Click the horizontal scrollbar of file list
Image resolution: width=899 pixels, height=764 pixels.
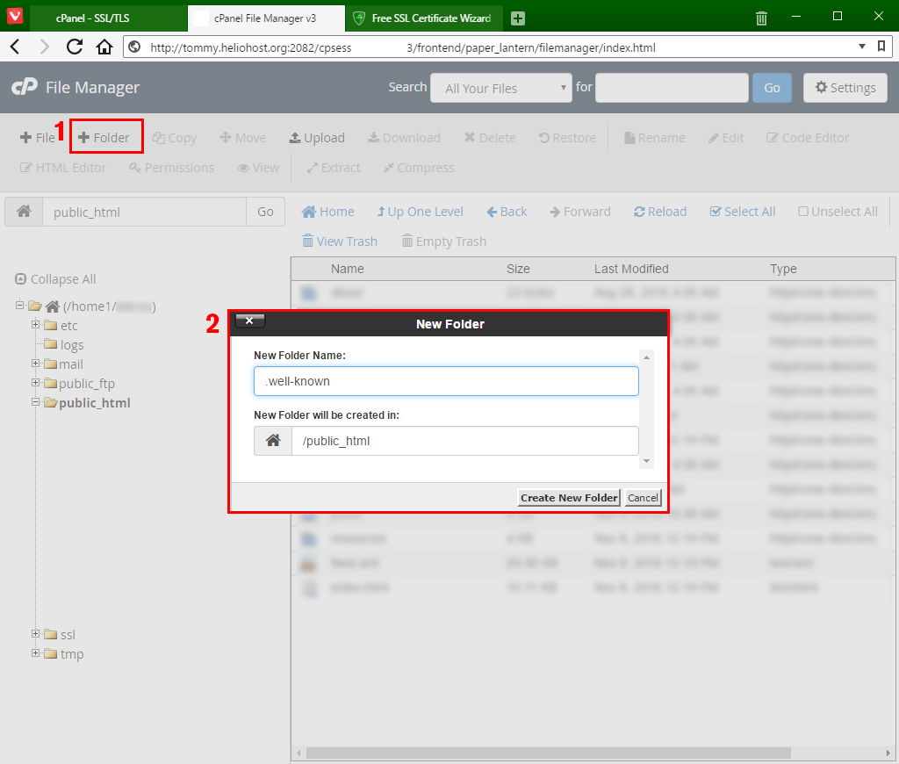[x=549, y=753]
